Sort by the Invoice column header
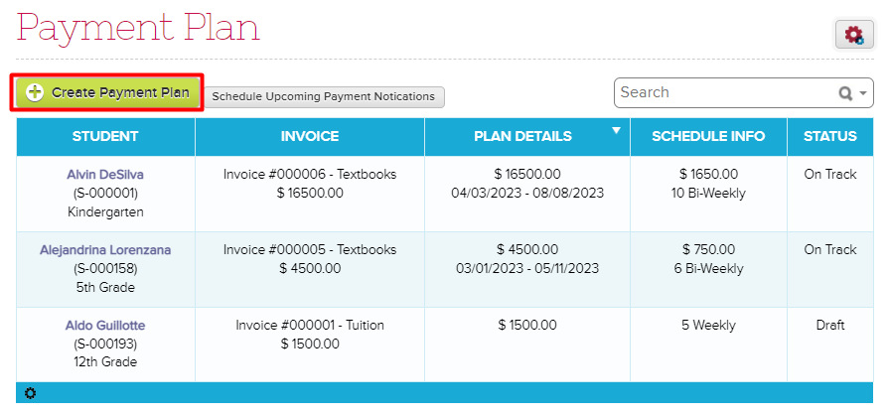 (310, 136)
